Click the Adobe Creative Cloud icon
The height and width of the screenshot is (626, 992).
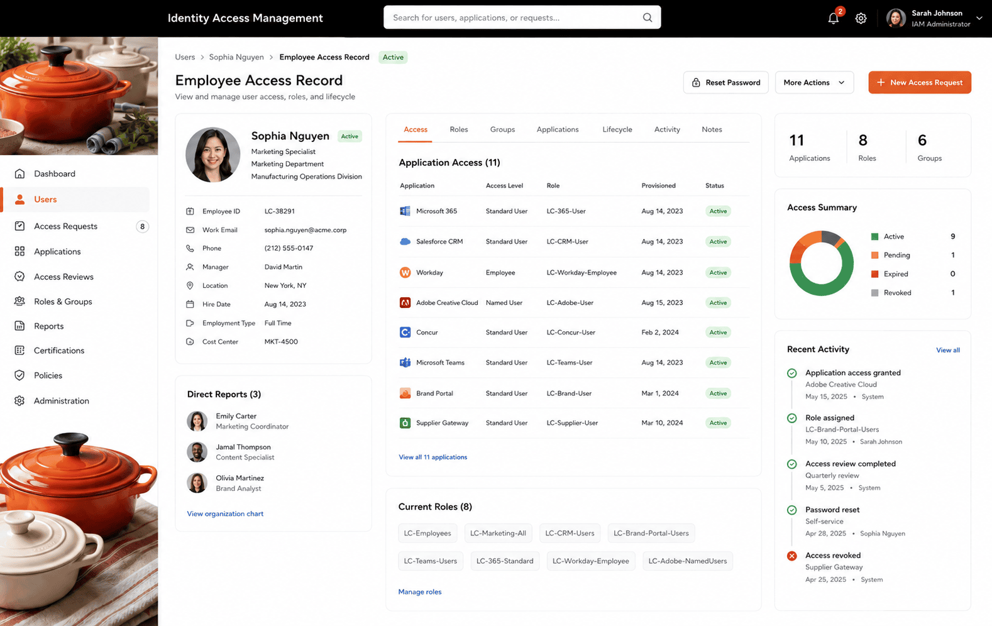click(x=405, y=302)
